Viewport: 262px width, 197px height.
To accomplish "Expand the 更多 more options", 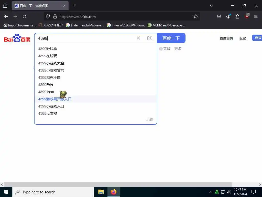I will pos(178,49).
